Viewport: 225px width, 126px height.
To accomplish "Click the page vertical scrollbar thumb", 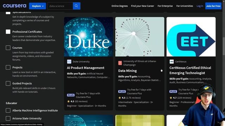I will click(224, 46).
